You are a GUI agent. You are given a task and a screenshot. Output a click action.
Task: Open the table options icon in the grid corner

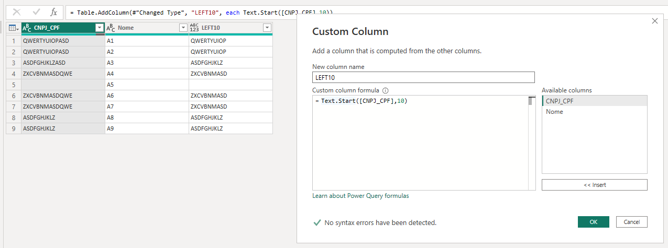tap(14, 28)
